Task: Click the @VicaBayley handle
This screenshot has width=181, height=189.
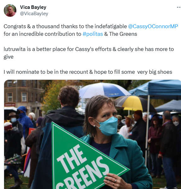Action: (34, 14)
